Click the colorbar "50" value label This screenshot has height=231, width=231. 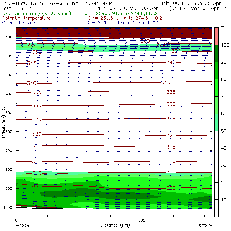click(224, 131)
